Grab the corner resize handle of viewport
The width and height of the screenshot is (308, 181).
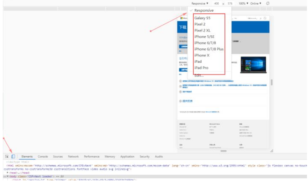[x=271, y=151]
